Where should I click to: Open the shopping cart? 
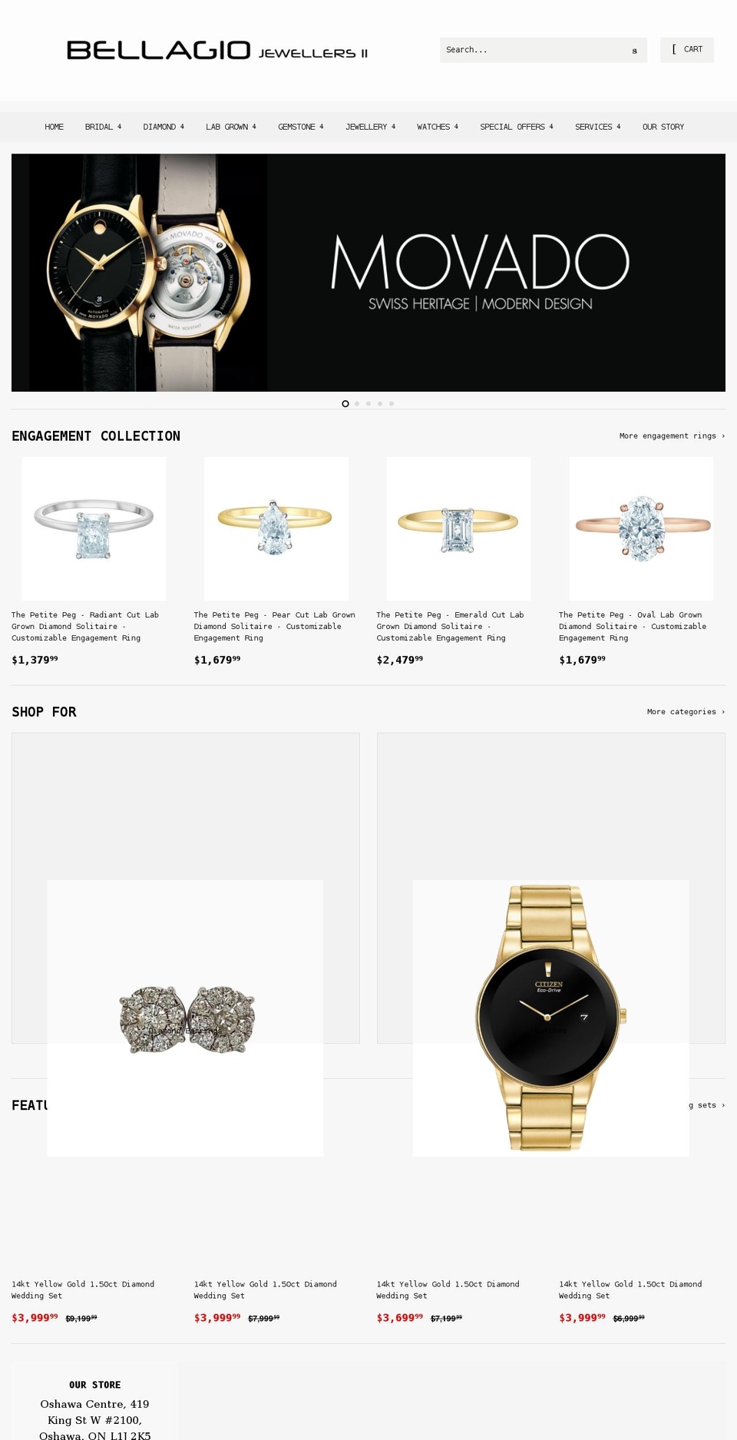tap(687, 50)
